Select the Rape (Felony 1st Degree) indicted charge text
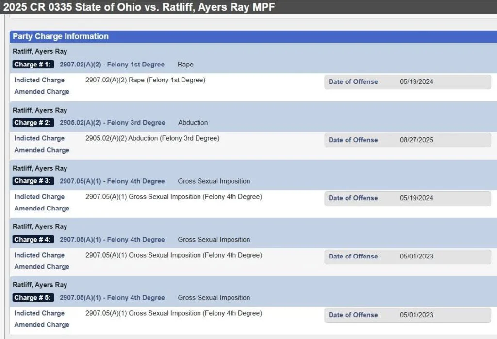This screenshot has width=497, height=339. pyautogui.click(x=145, y=80)
